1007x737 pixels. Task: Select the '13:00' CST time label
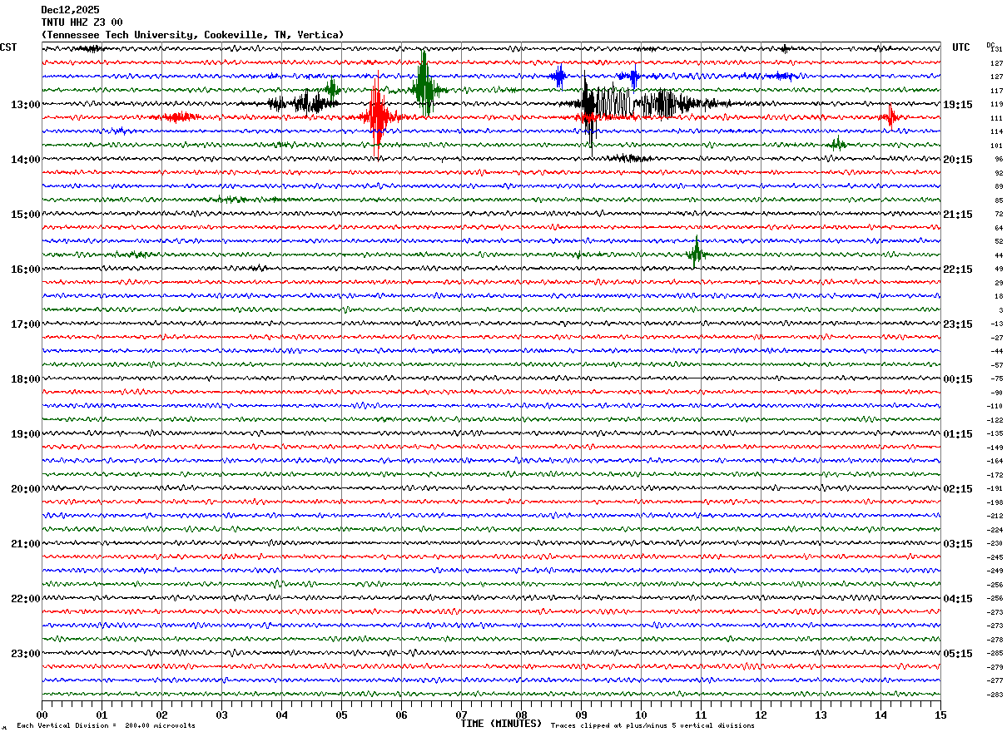pos(26,105)
